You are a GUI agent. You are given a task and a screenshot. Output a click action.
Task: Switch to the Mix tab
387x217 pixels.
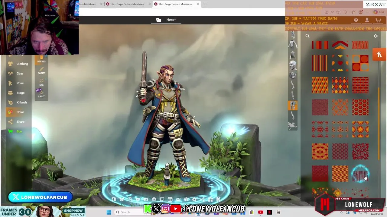click(x=41, y=82)
